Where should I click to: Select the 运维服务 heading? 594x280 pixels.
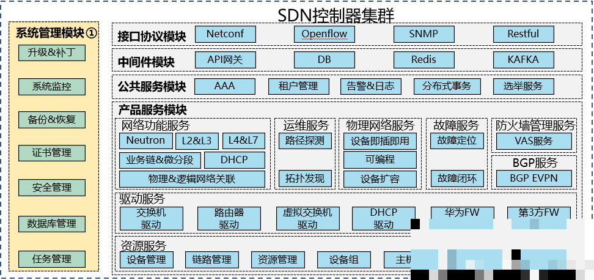coord(306,125)
